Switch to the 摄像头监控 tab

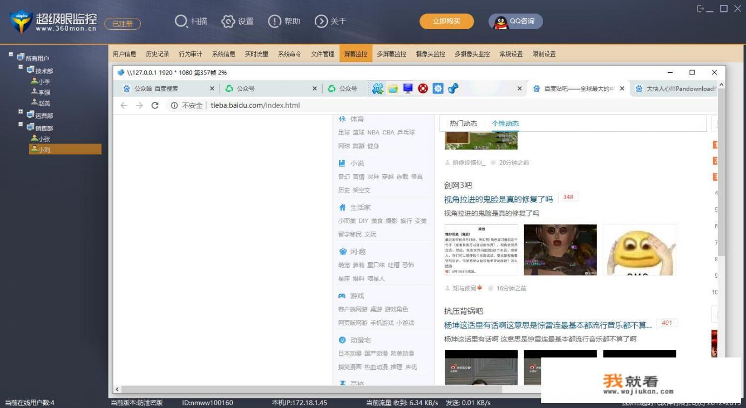click(431, 54)
